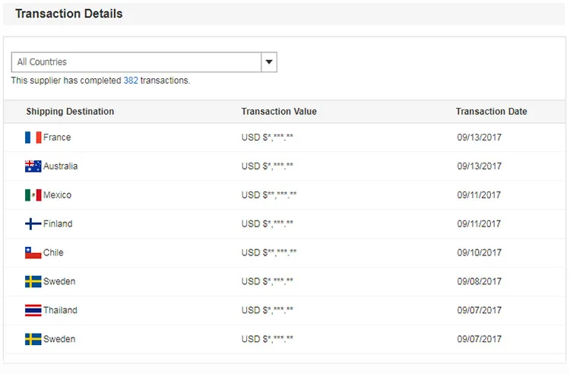Click the Transaction Value column header
Viewport: 570px width, 374px height.
point(279,112)
